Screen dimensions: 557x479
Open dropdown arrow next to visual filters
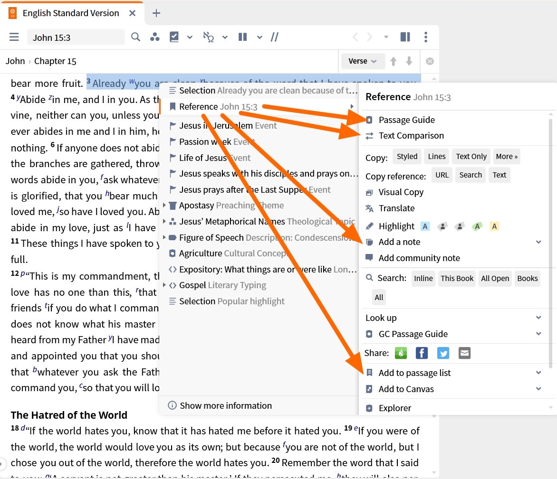click(190, 37)
